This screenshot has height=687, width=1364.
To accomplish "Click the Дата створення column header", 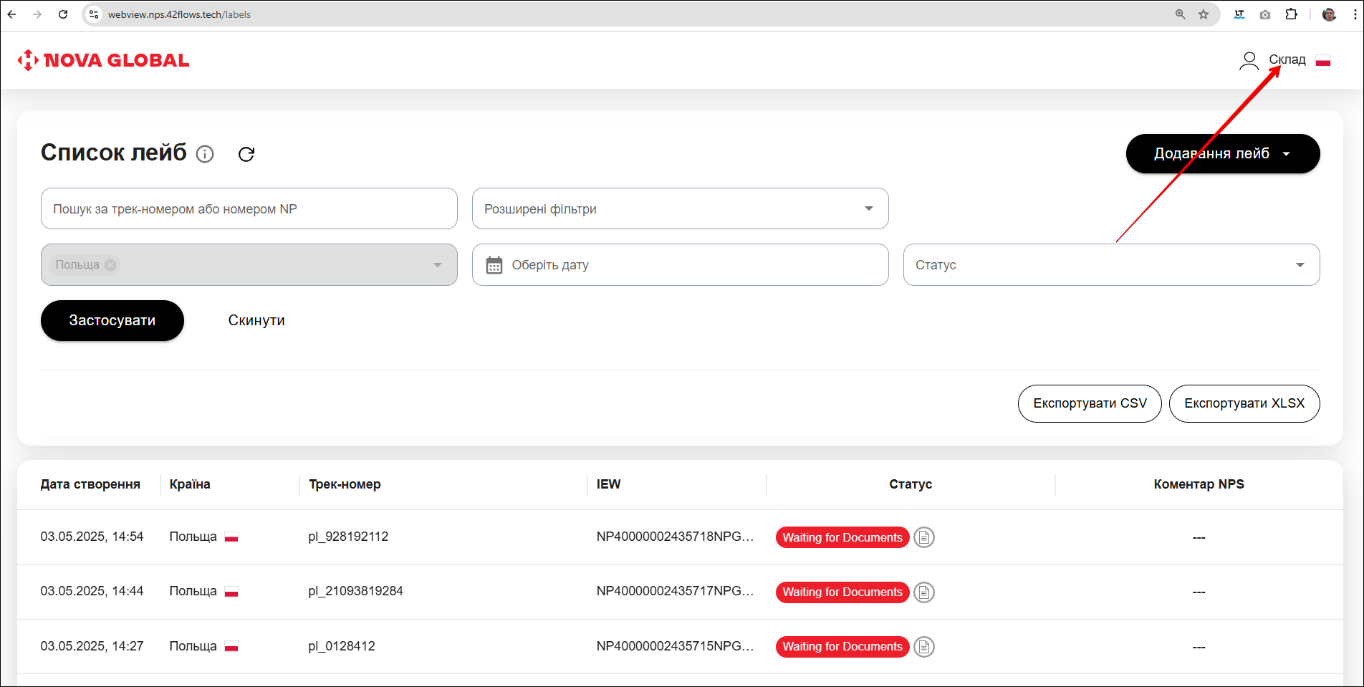I will click(90, 484).
